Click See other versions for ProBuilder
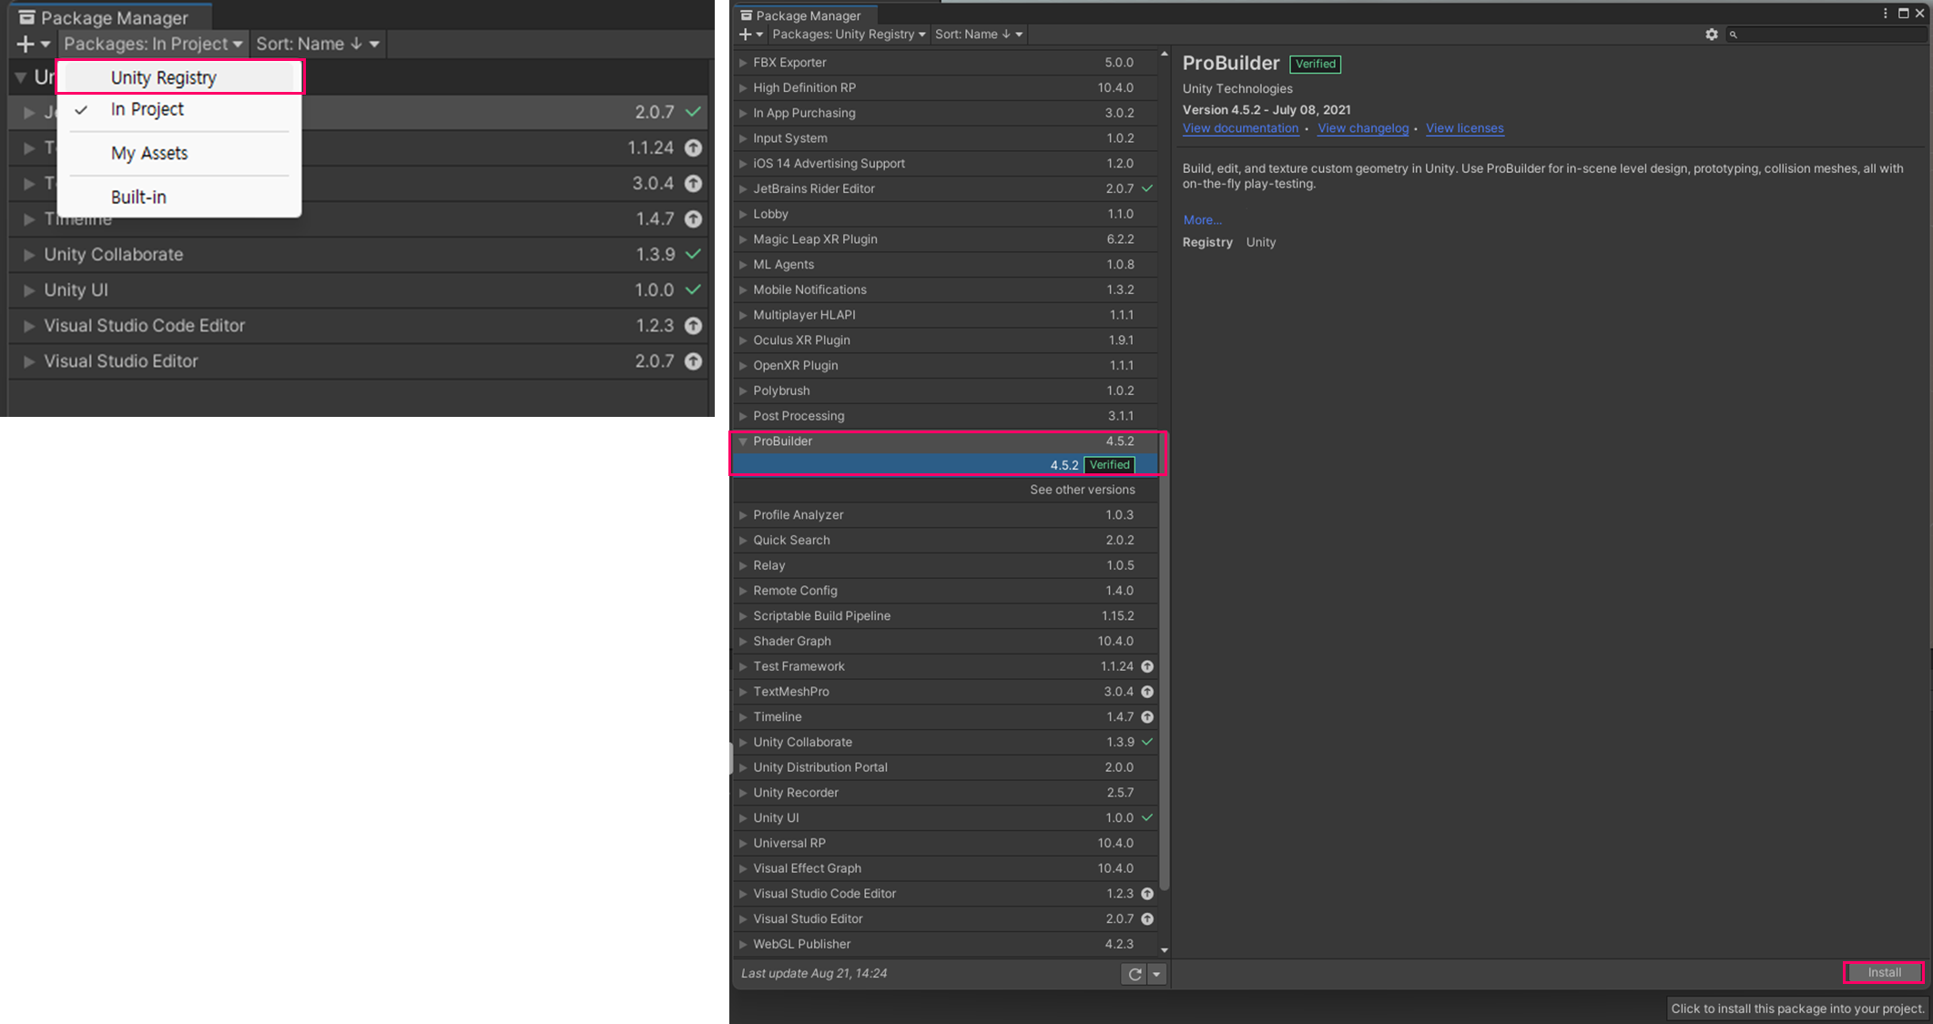 1082,490
